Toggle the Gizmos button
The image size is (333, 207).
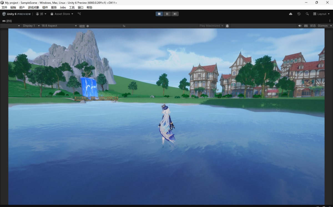point(323,26)
